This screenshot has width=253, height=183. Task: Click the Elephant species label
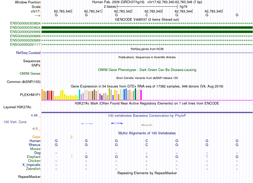point(34,157)
